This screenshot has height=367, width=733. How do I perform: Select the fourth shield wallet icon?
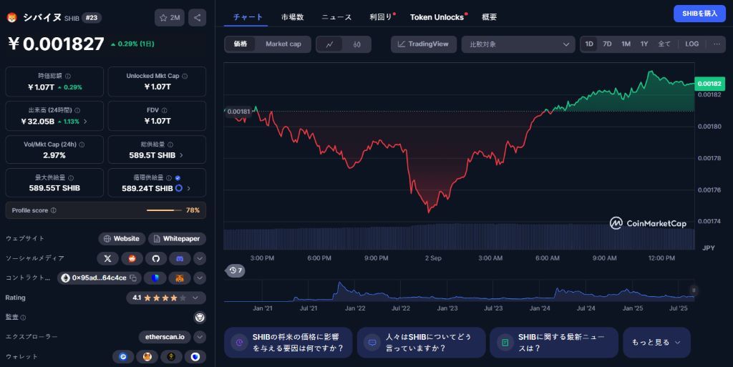click(x=195, y=357)
